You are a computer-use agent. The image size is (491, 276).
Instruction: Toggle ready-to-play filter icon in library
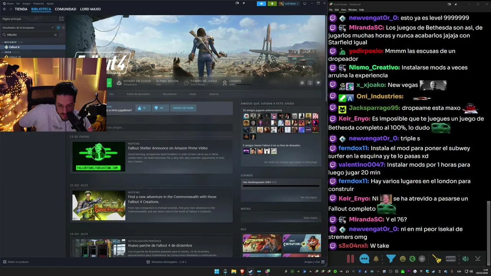(63, 28)
